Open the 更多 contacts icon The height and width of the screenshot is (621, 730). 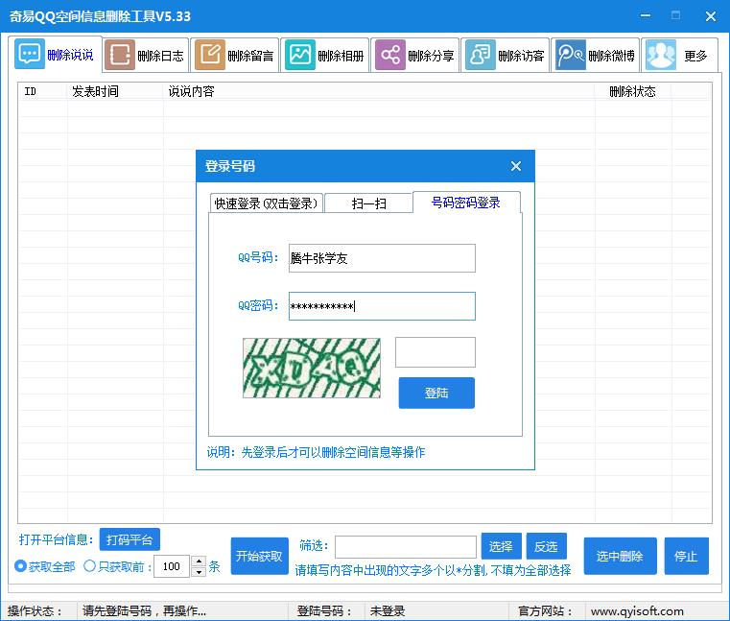[x=661, y=56]
